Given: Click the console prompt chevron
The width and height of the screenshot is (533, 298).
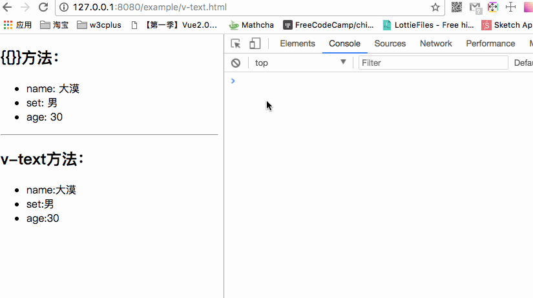Looking at the screenshot, I should point(233,81).
